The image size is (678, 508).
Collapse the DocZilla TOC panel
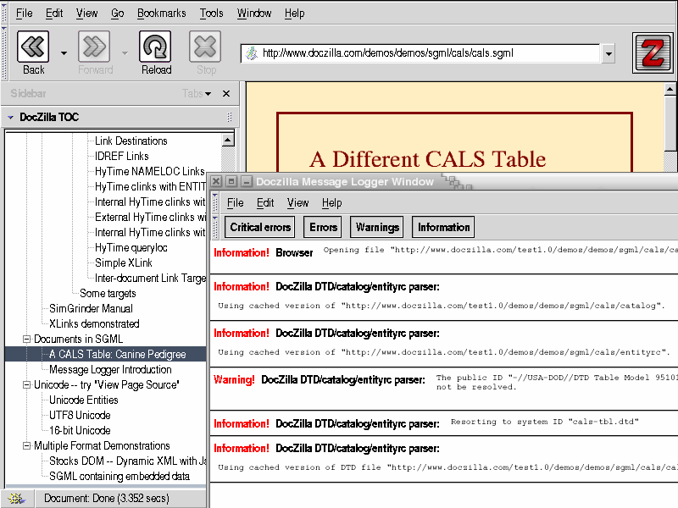coord(10,117)
